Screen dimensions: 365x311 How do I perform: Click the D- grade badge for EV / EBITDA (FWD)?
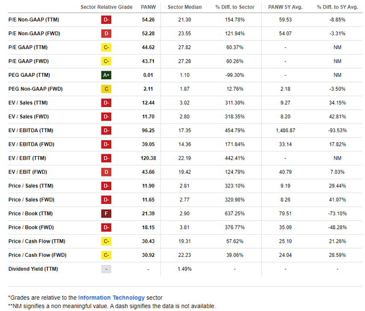coord(106,144)
